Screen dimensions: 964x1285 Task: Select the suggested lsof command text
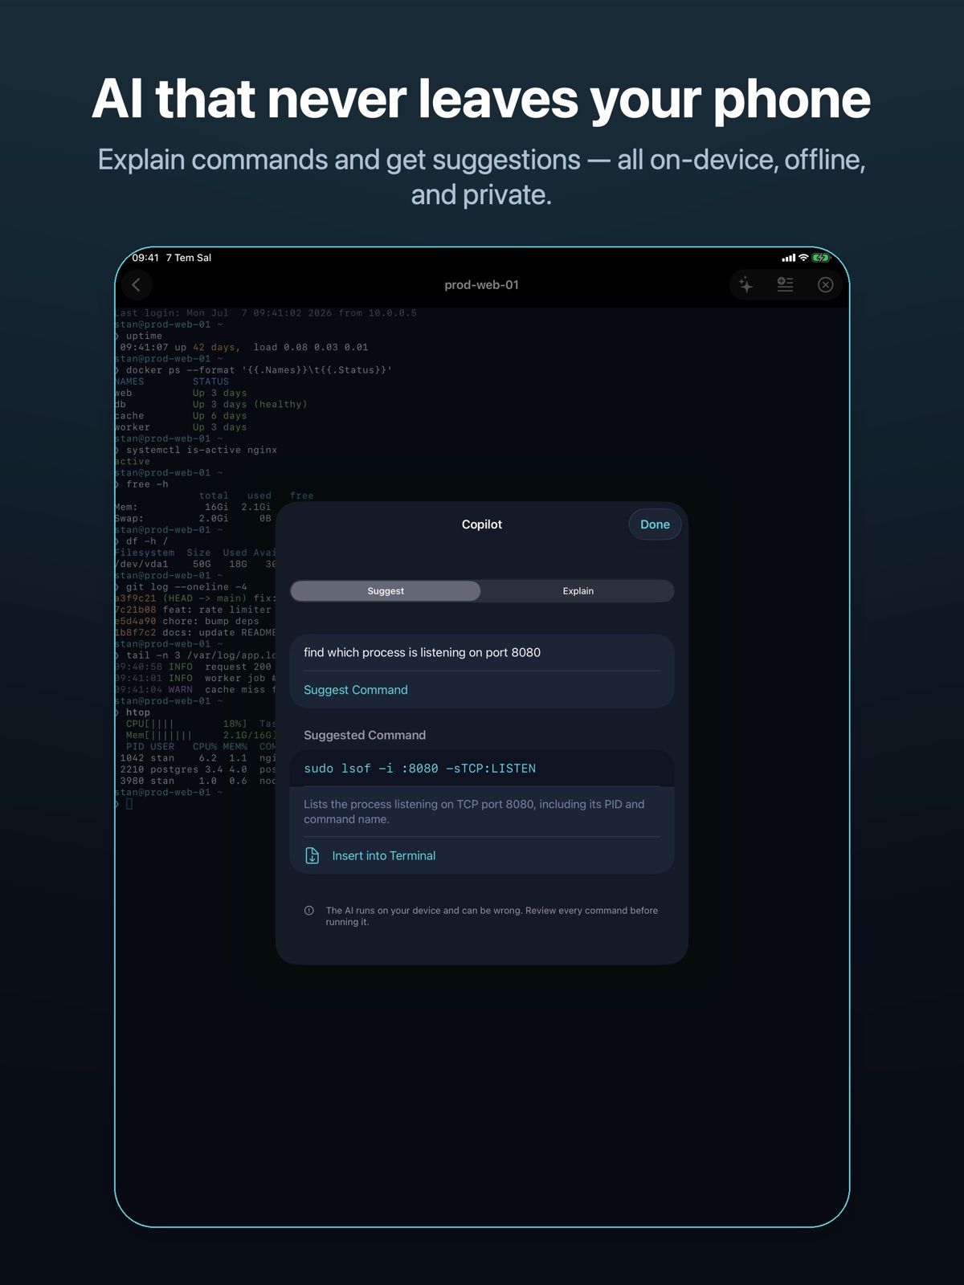tap(419, 769)
